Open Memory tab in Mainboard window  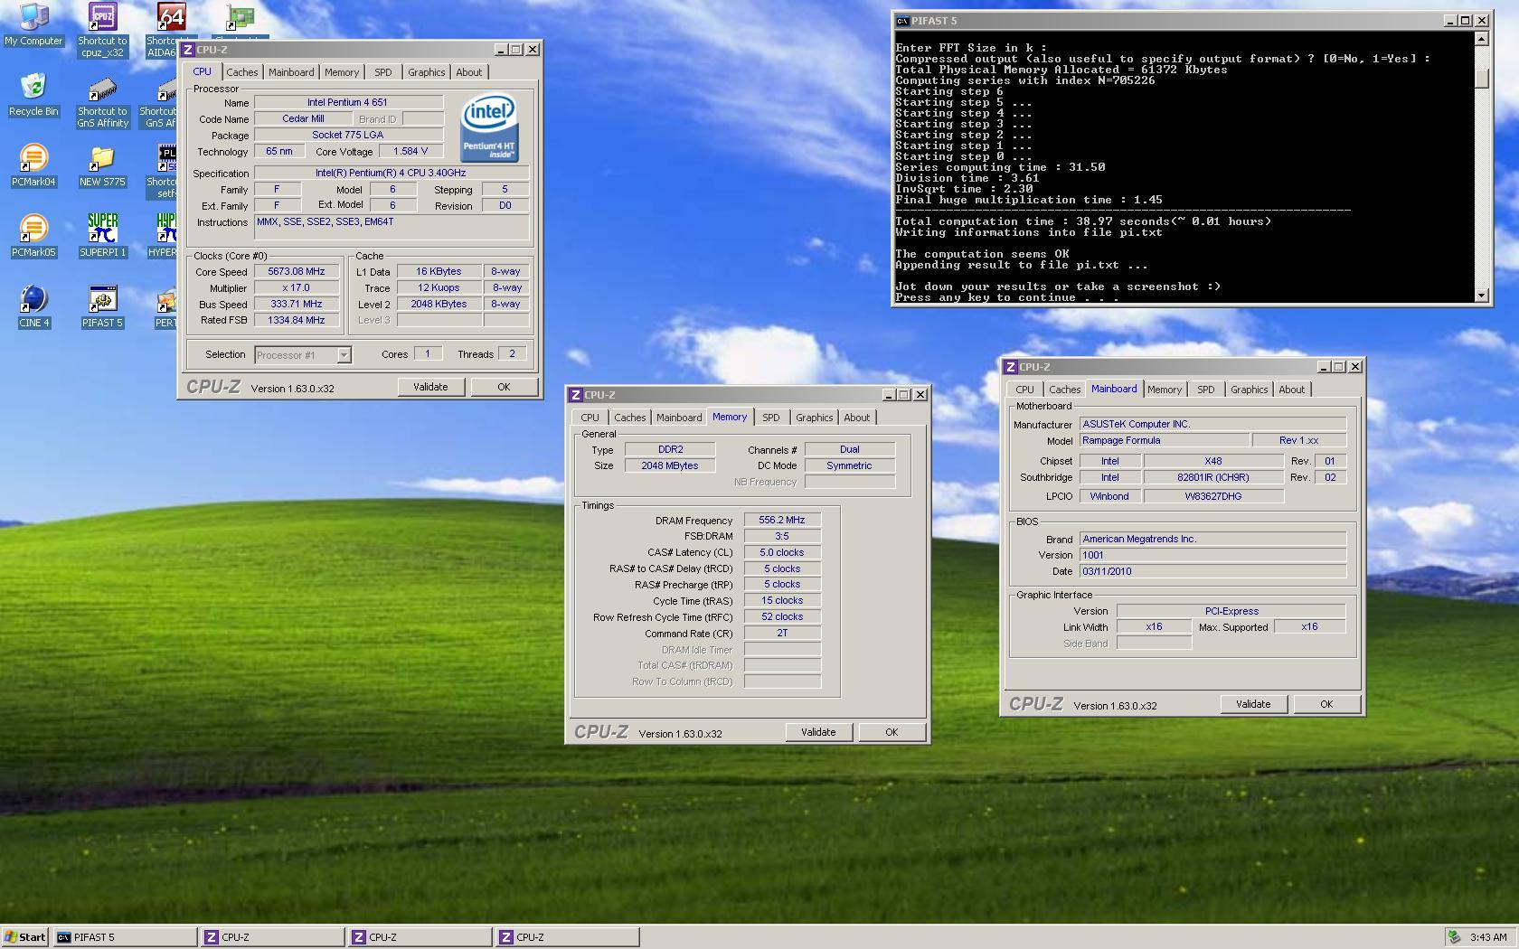coord(1165,390)
